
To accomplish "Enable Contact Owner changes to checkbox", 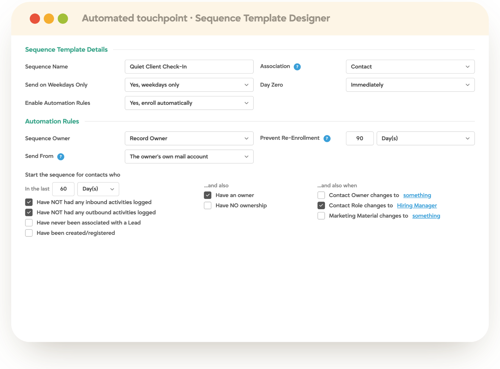I will 321,195.
